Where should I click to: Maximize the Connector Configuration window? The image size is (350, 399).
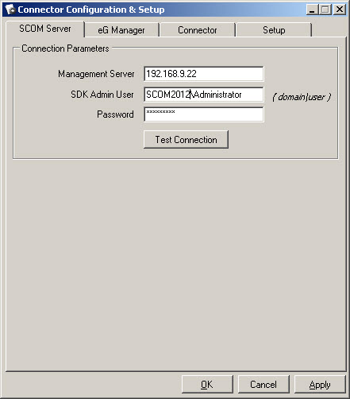[x=325, y=10]
